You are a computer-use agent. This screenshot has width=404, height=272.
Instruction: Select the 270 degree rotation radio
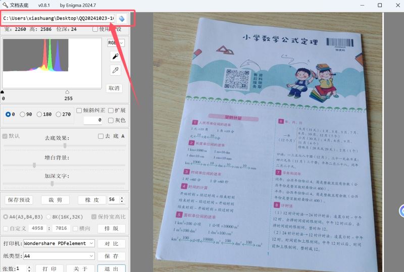point(59,114)
